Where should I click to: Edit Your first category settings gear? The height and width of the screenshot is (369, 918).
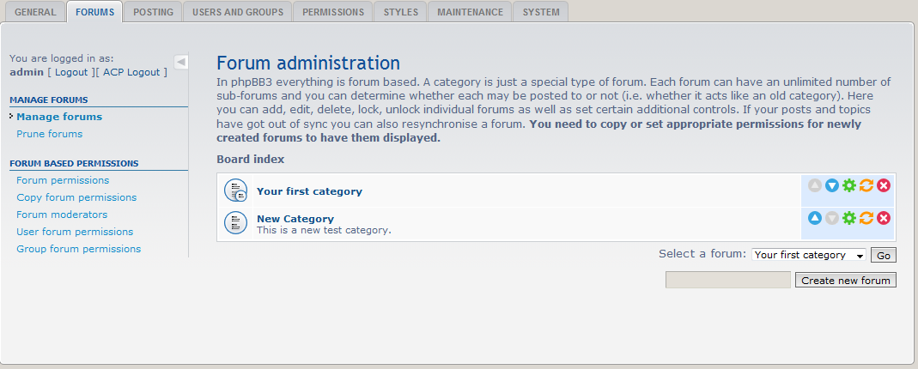[x=849, y=186]
